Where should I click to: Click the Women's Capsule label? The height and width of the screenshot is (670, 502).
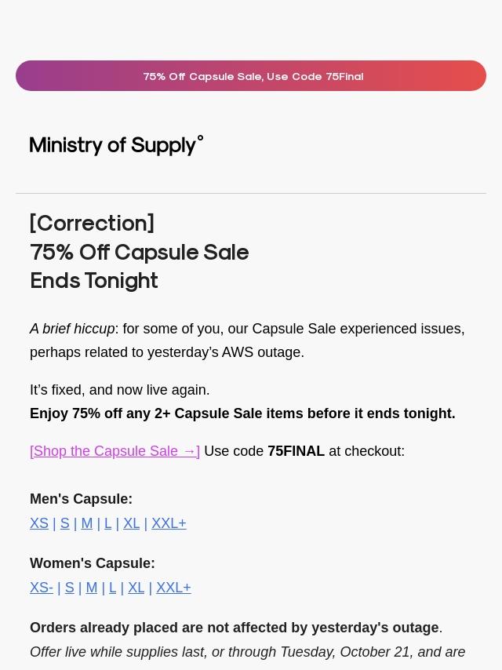pyautogui.click(x=92, y=563)
